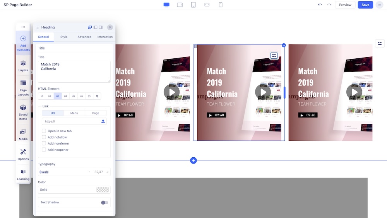Click the Preview button
This screenshot has width=387, height=218.
tap(345, 5)
